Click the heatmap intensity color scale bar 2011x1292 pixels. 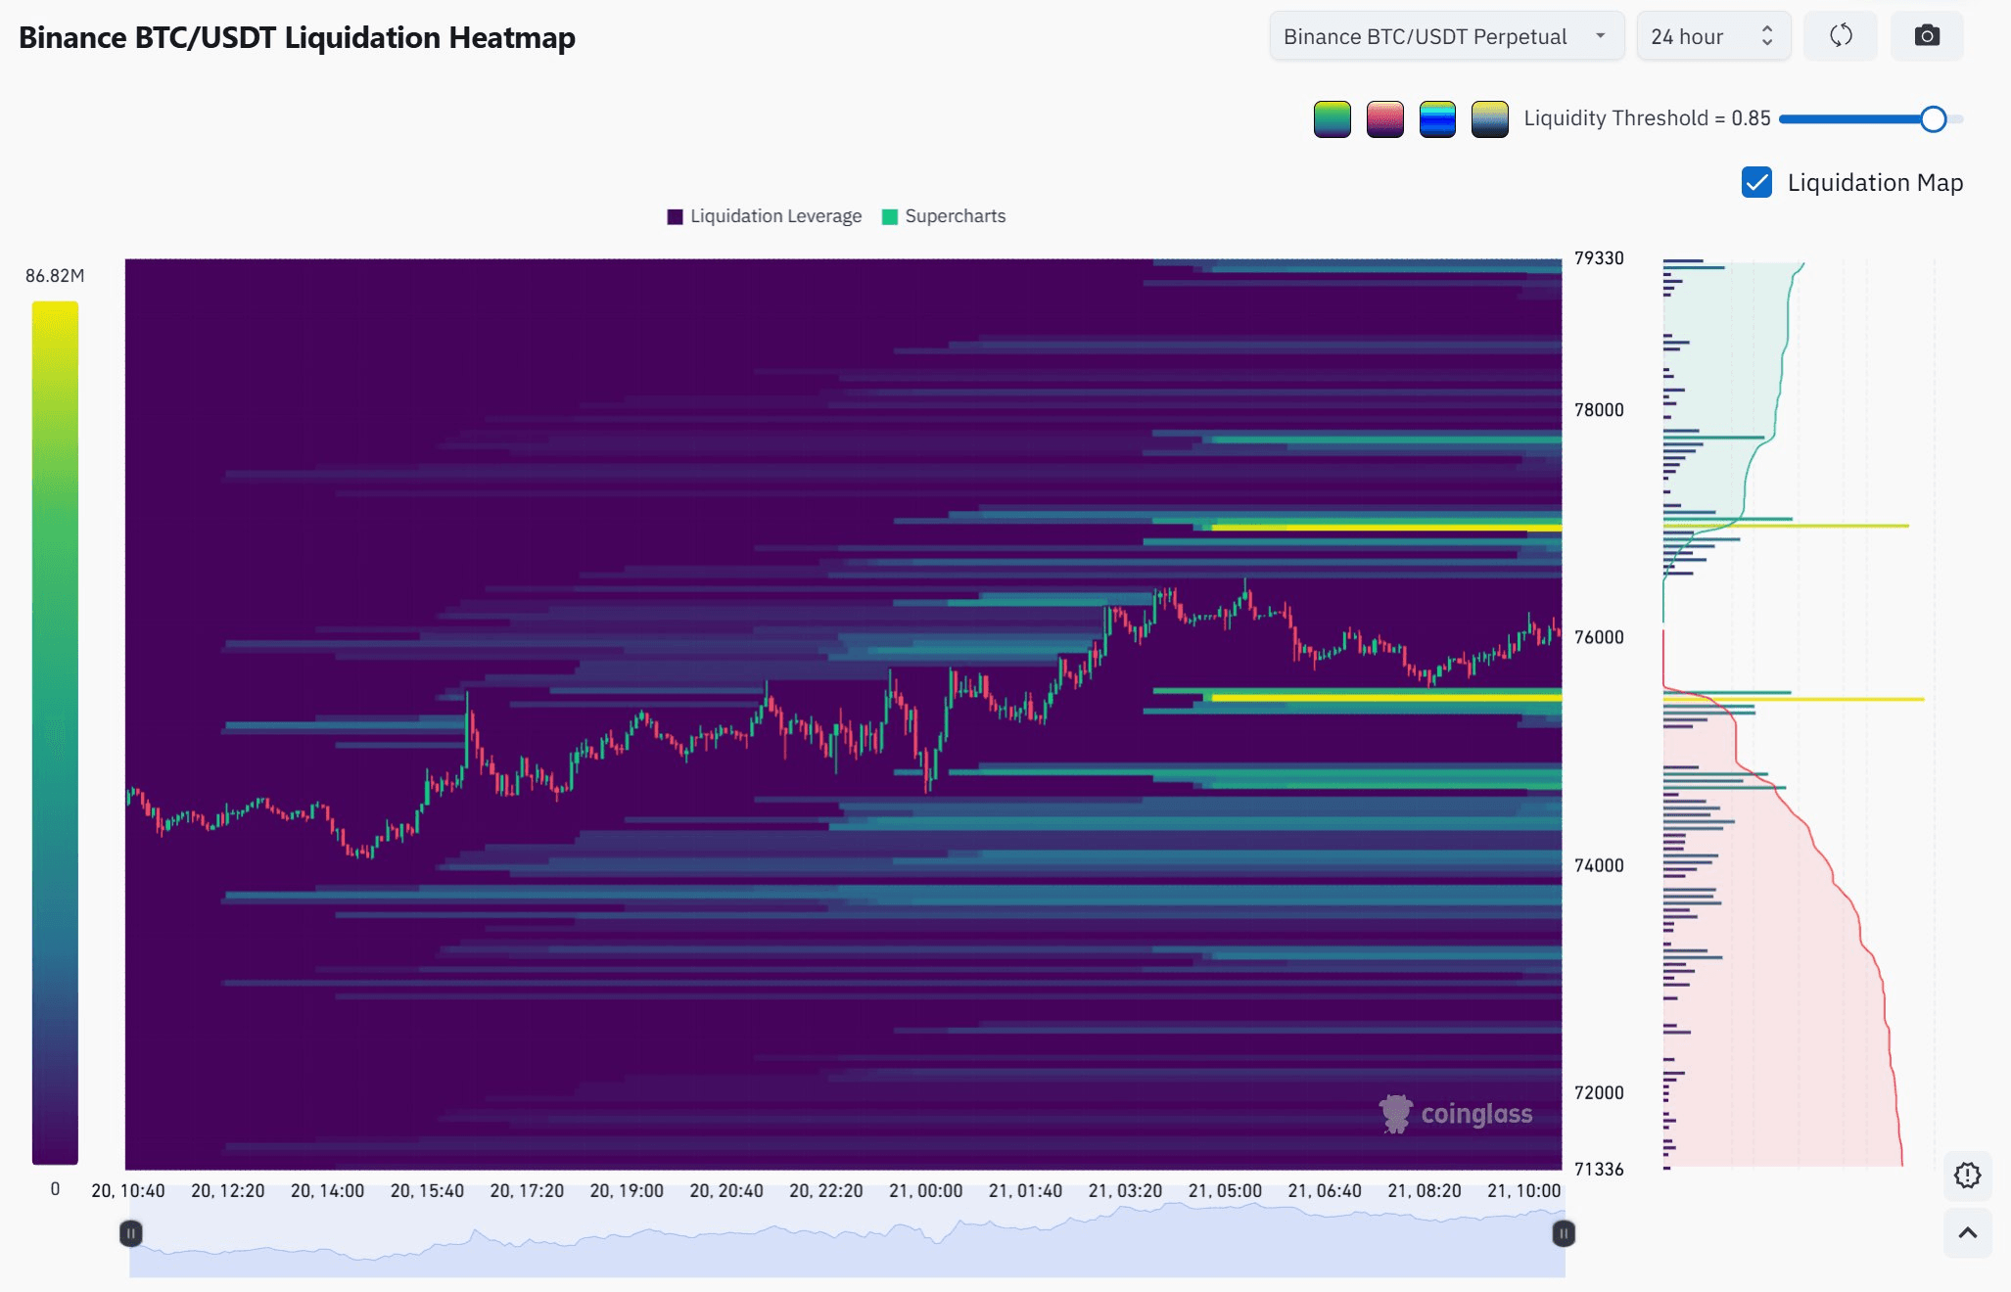click(x=55, y=732)
